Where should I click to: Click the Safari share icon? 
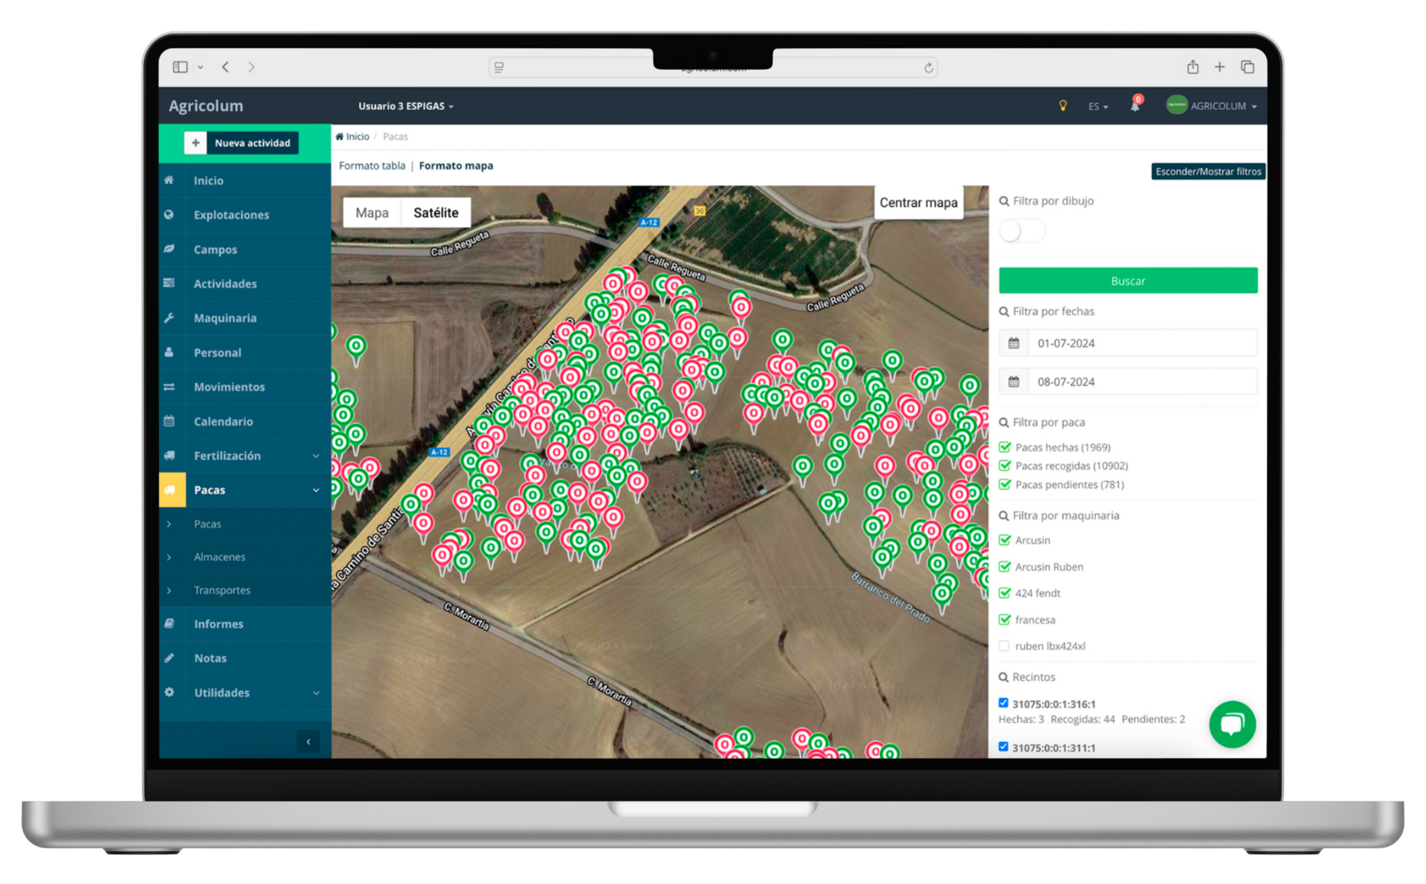click(x=1193, y=67)
